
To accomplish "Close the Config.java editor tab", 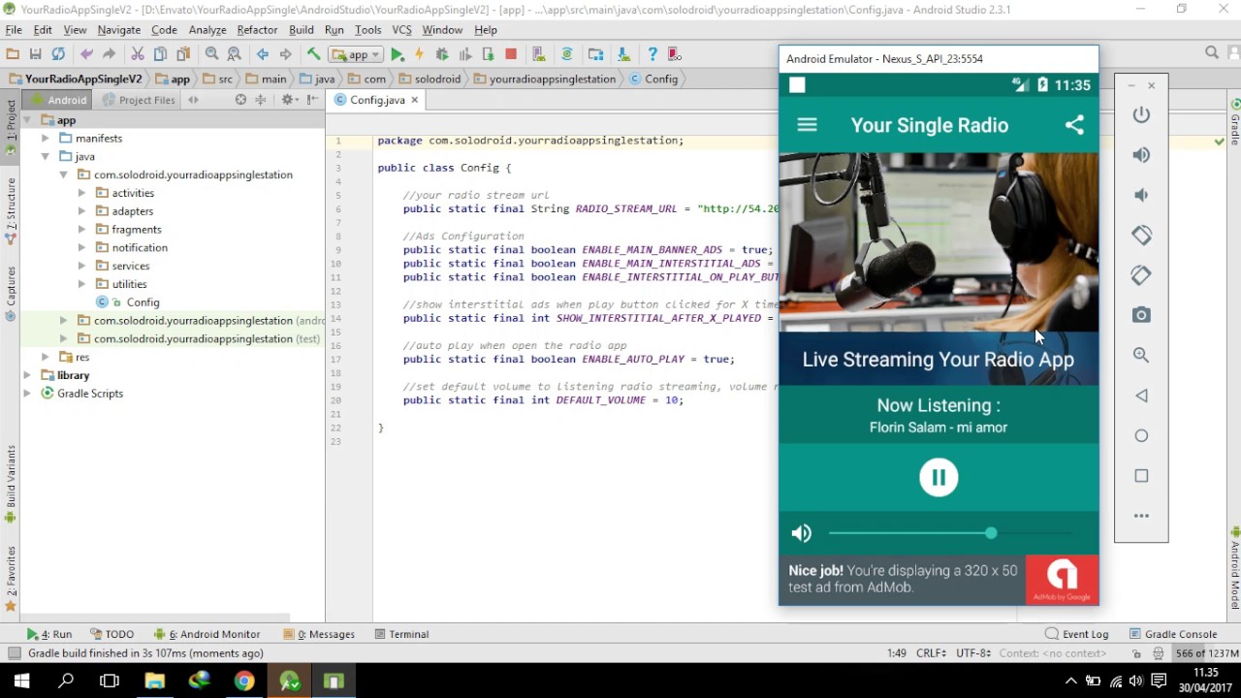I will [414, 100].
